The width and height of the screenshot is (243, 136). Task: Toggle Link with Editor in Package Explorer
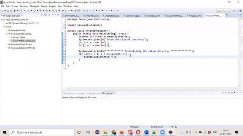(x=46, y=15)
